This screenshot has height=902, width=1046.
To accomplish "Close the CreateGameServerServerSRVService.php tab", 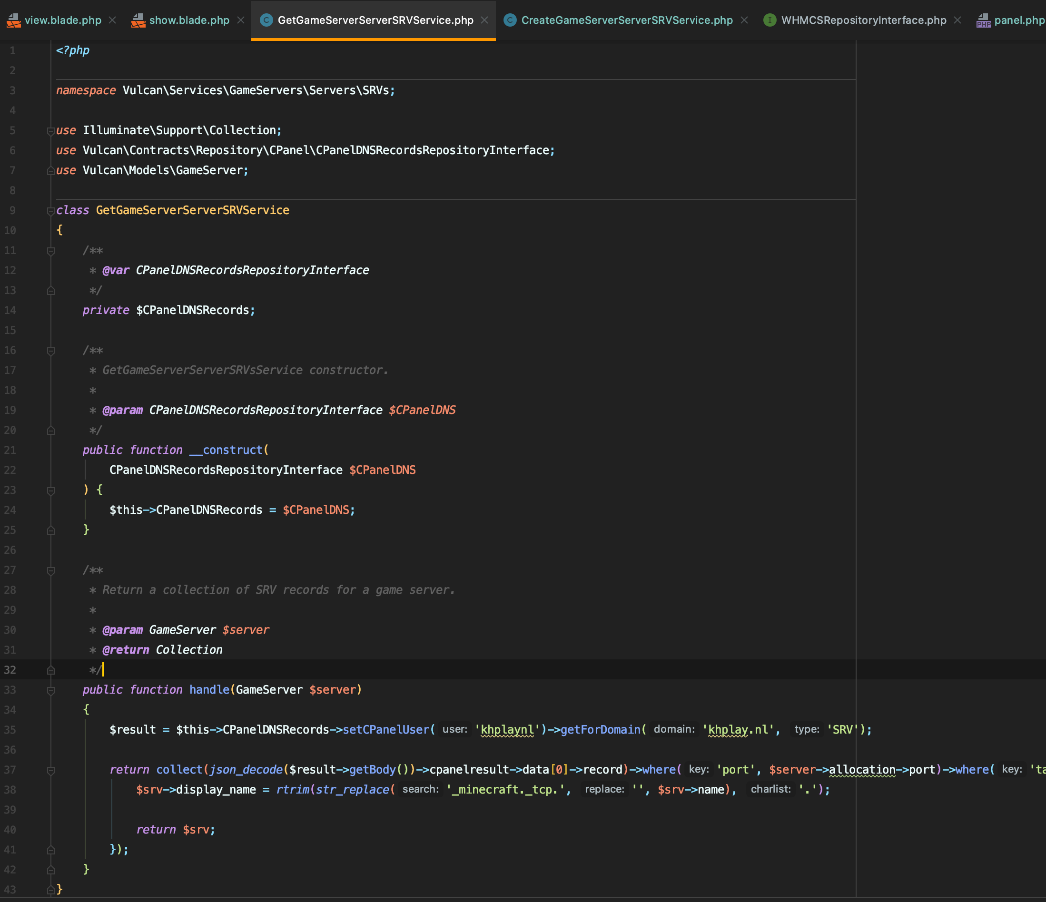I will [744, 20].
